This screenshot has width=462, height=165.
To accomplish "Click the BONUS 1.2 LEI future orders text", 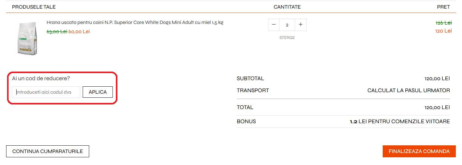I will (x=400, y=122).
